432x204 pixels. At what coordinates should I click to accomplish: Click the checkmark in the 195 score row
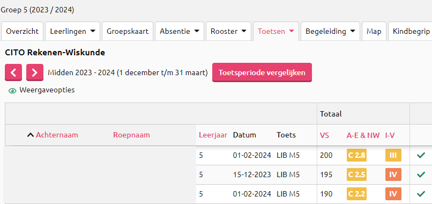click(x=421, y=174)
